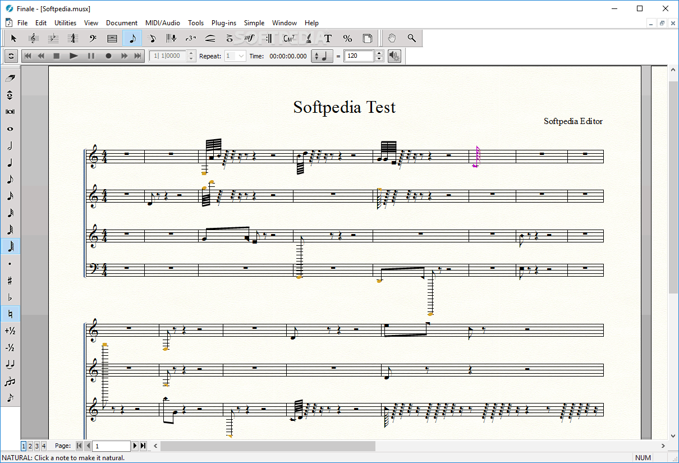Screen dimensions: 679x463
Task: Toggle the 16th note duration
Action: pyautogui.click(x=10, y=196)
